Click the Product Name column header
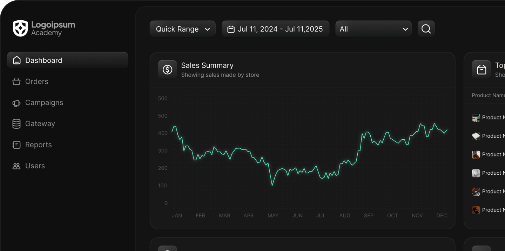Screen dimensions: 505x251 (488, 95)
